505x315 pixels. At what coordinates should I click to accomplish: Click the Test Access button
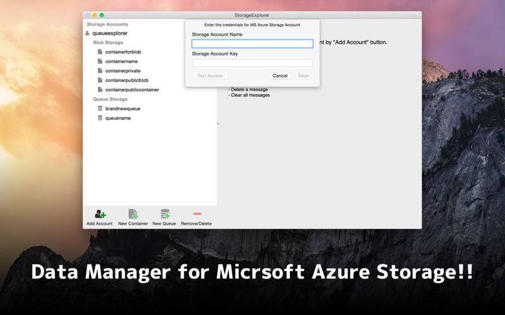[210, 76]
